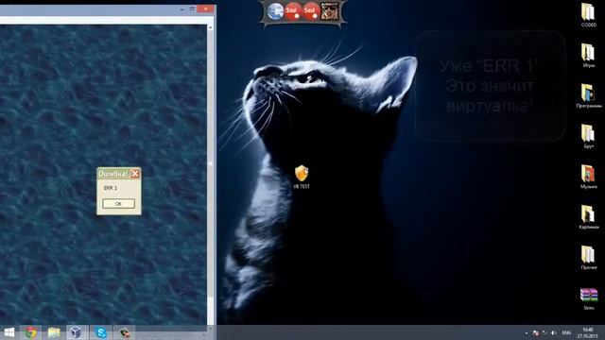This screenshot has height=340, width=605.
Task: Open the Музыка desktop folder
Action: pyautogui.click(x=588, y=177)
